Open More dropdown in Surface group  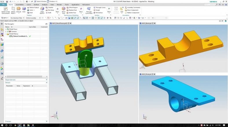[109, 10]
